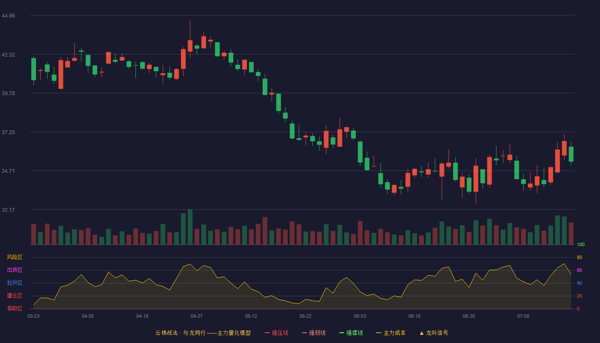Click the 出货区 zone label
Viewport: 600px width, 343px height.
(15, 270)
